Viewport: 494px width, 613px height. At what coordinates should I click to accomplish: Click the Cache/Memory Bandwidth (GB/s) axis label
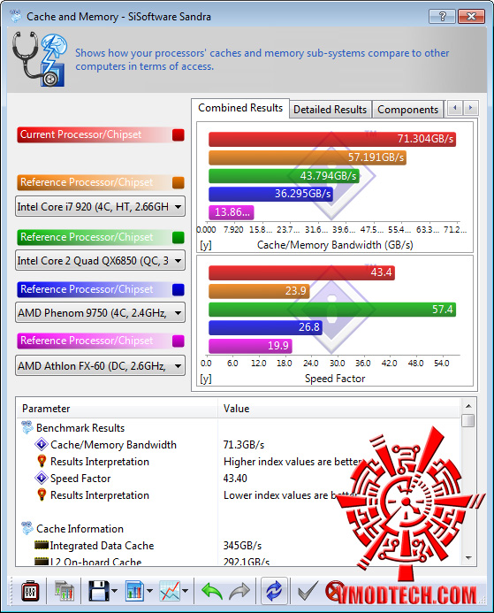pos(335,245)
